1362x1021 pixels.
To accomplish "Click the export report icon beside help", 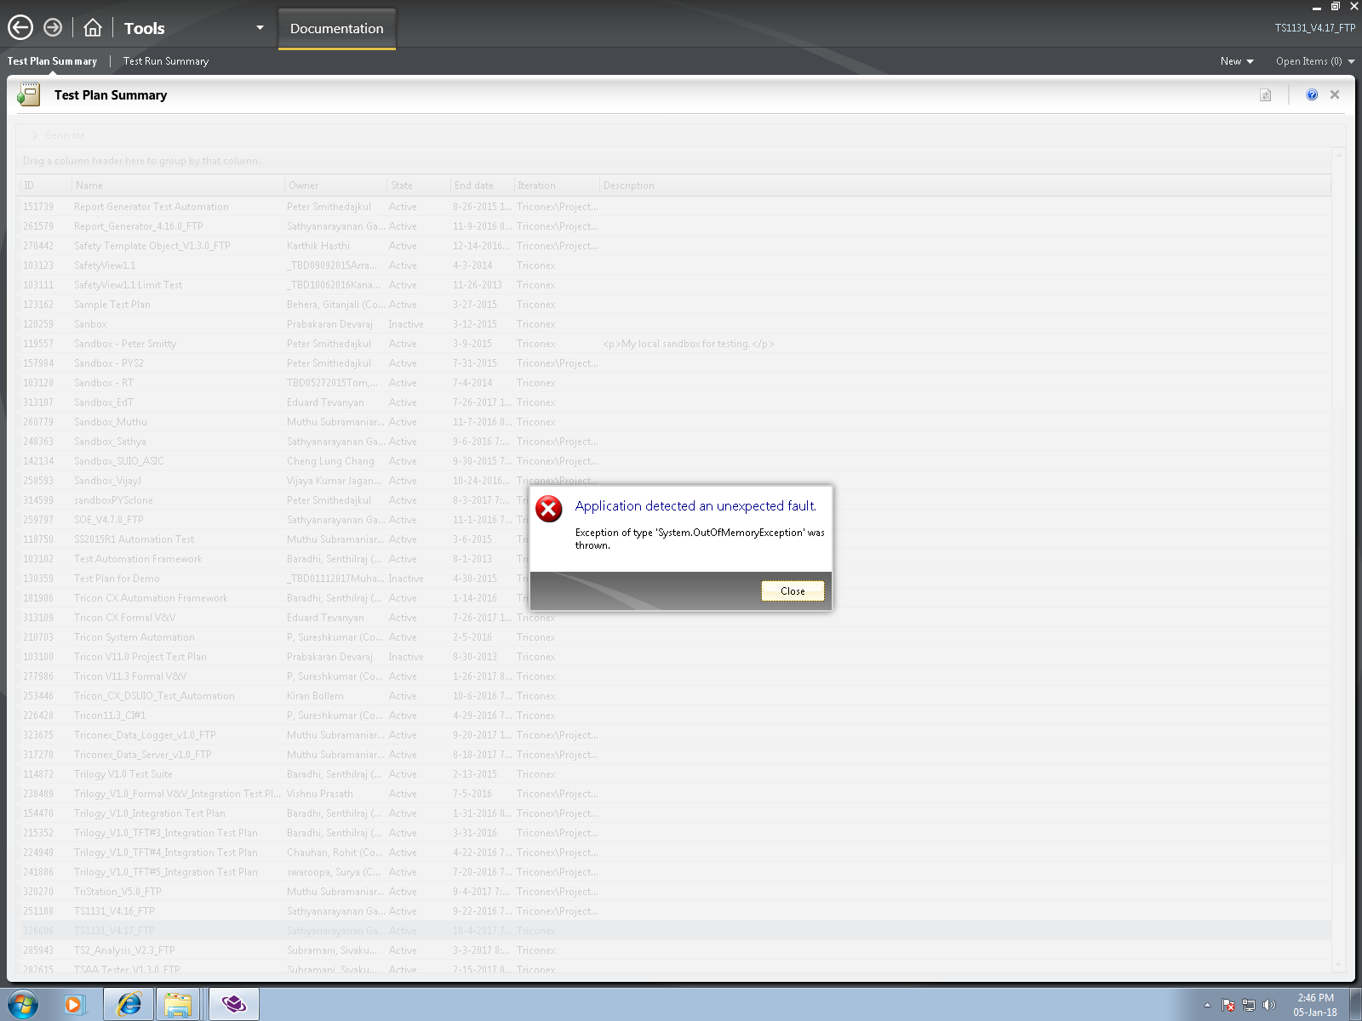I will click(1266, 94).
